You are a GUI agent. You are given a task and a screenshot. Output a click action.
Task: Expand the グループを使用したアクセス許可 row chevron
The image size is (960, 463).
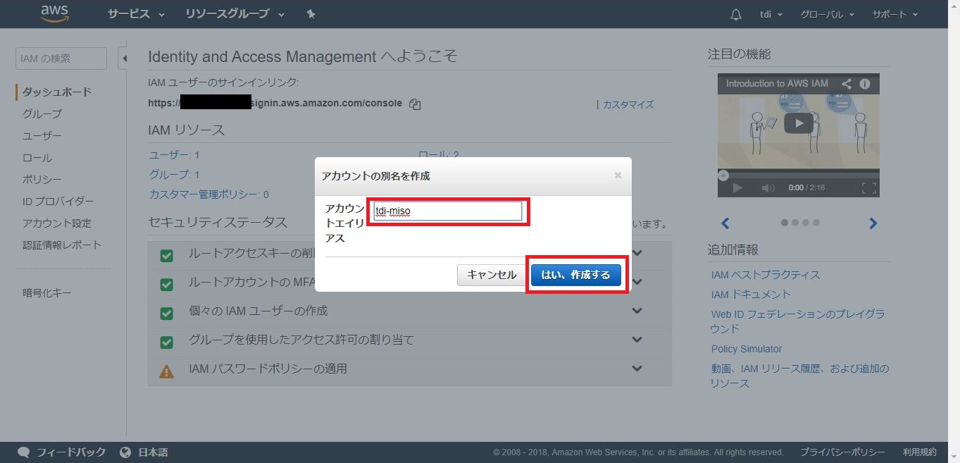(x=637, y=340)
